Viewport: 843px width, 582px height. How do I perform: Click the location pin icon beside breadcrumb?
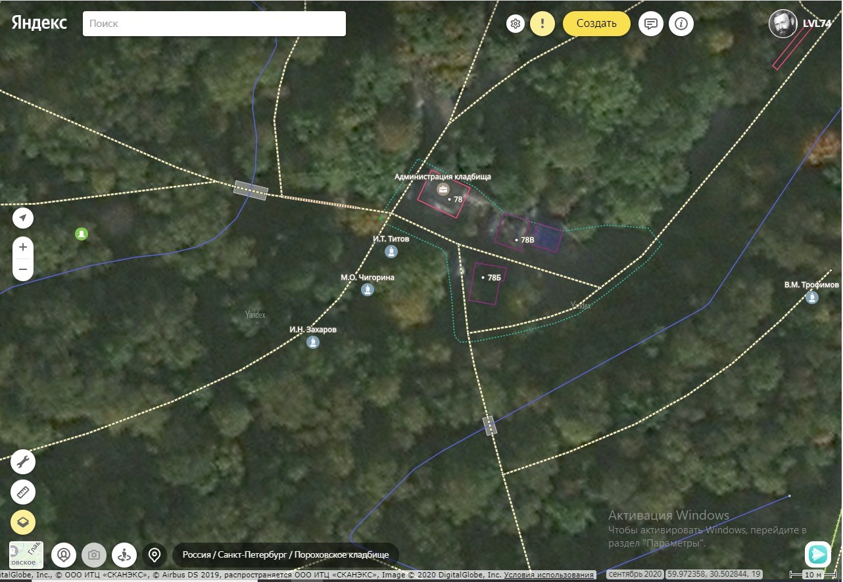pyautogui.click(x=155, y=555)
